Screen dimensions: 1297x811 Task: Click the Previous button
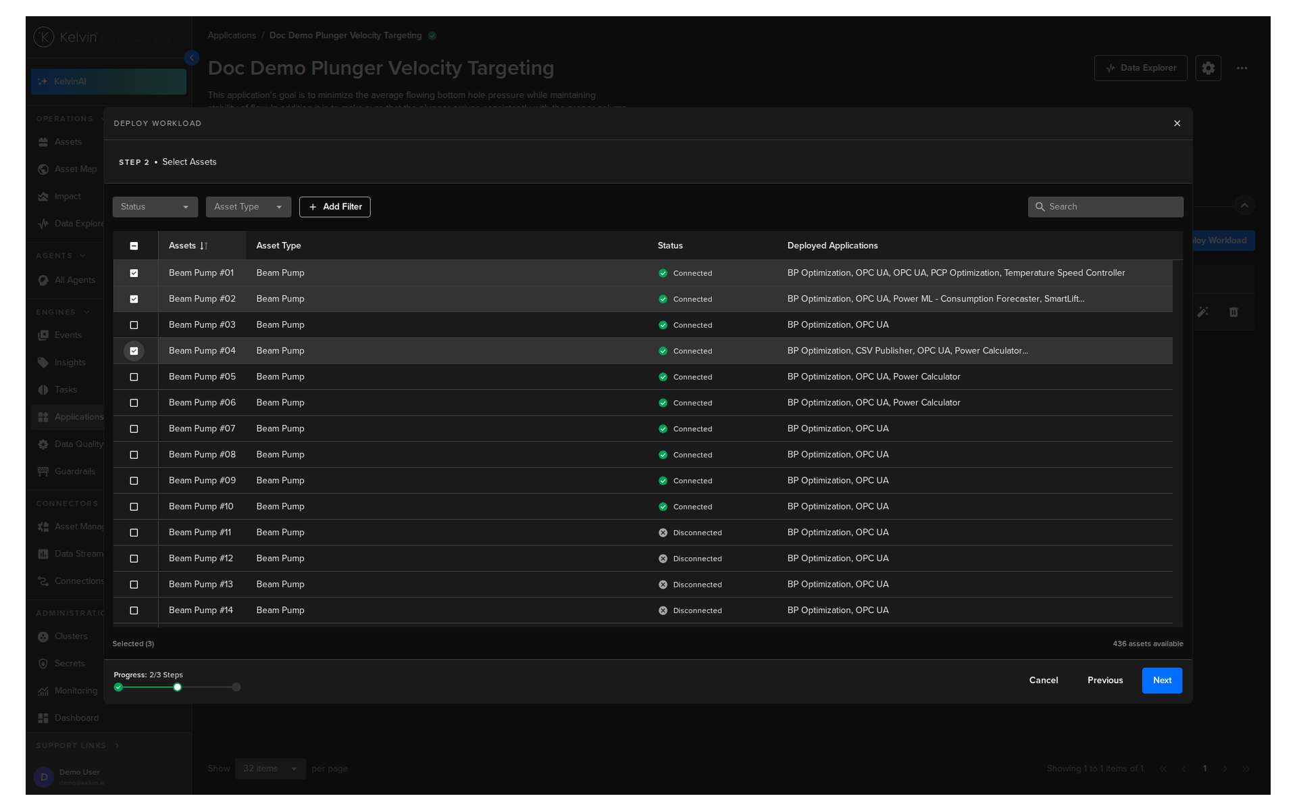[1105, 681]
